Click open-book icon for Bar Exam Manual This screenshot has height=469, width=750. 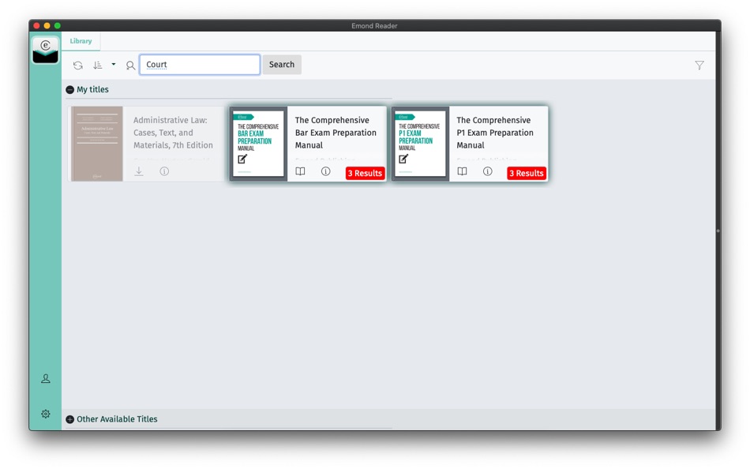(300, 171)
